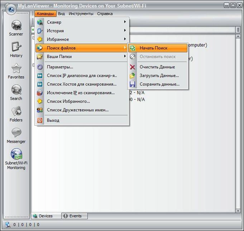
Task: Click the scrollbar up arrow
Action: click(238, 37)
